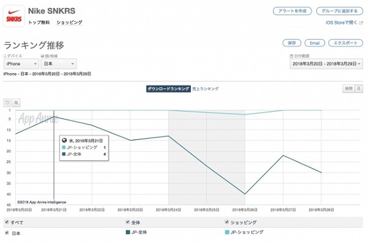
Task: Open the iPhone device dropdown
Action: coord(21,64)
